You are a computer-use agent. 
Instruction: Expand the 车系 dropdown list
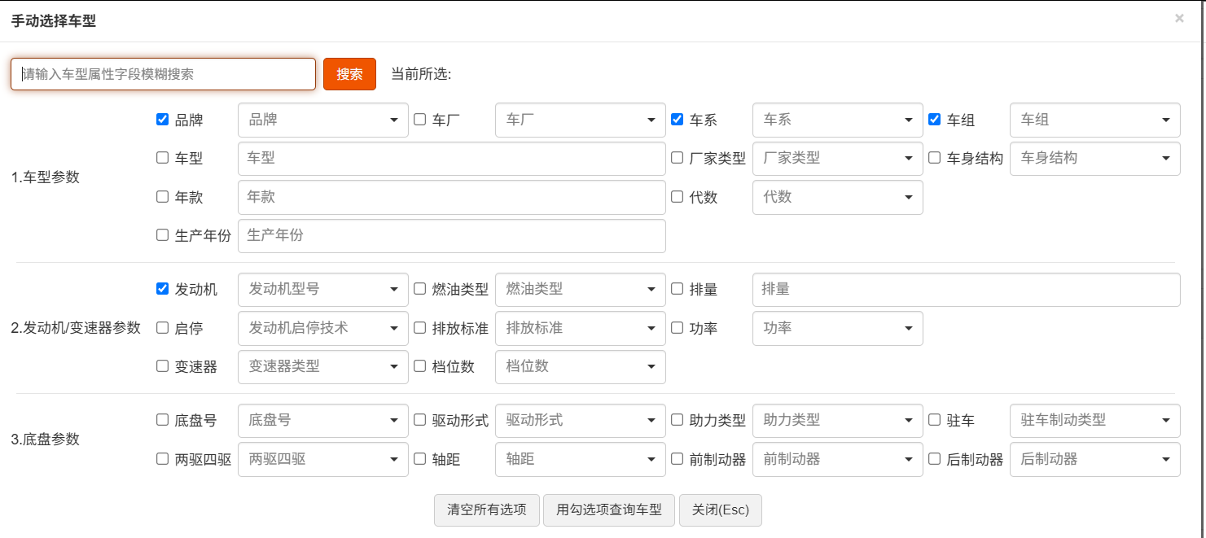(837, 120)
